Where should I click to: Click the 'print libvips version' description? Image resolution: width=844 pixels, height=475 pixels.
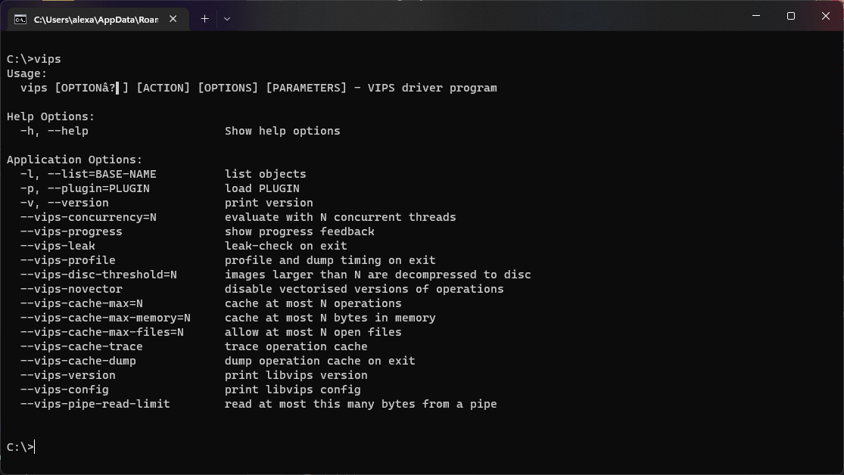tap(296, 375)
